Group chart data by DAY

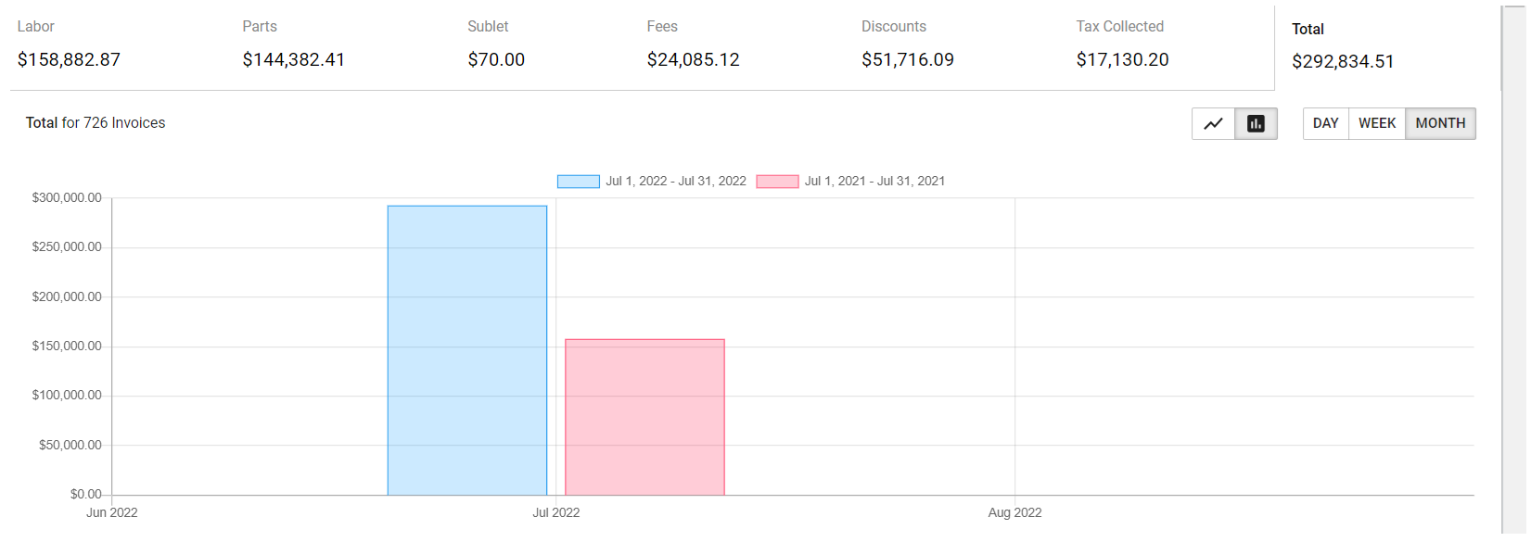click(1325, 124)
